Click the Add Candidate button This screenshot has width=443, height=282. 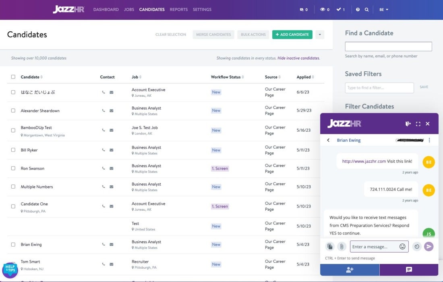tap(292, 35)
